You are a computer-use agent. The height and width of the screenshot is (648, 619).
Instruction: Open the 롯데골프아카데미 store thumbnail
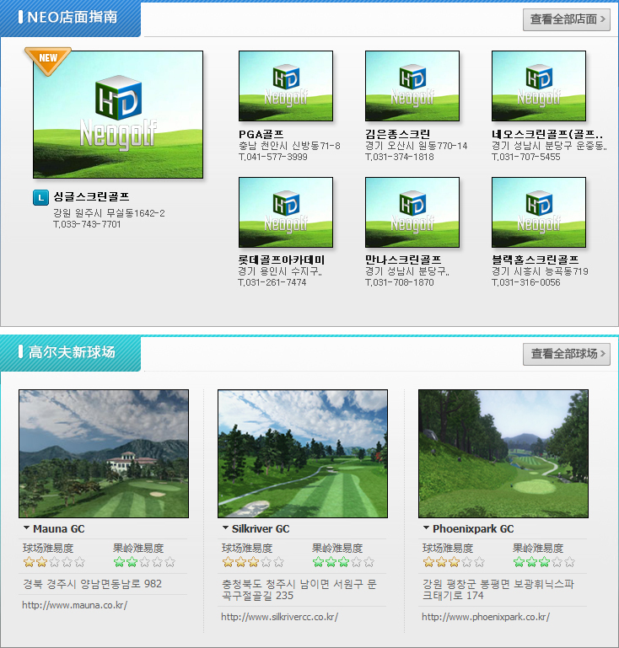tap(286, 212)
